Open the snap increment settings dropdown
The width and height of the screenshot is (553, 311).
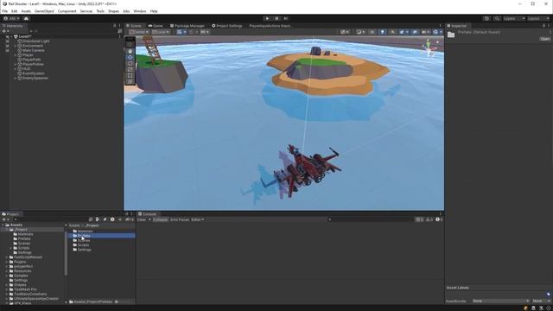point(205,32)
